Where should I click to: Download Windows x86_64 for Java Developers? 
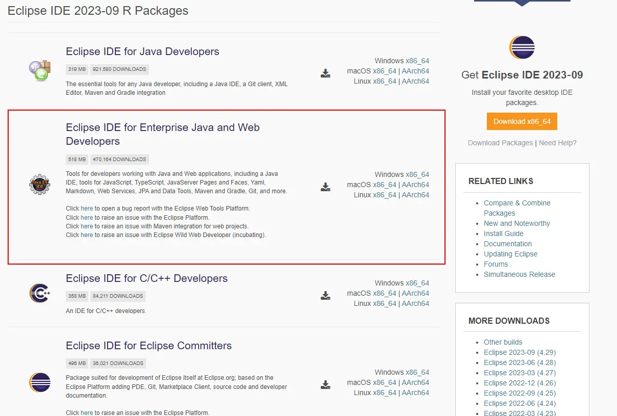(417, 61)
